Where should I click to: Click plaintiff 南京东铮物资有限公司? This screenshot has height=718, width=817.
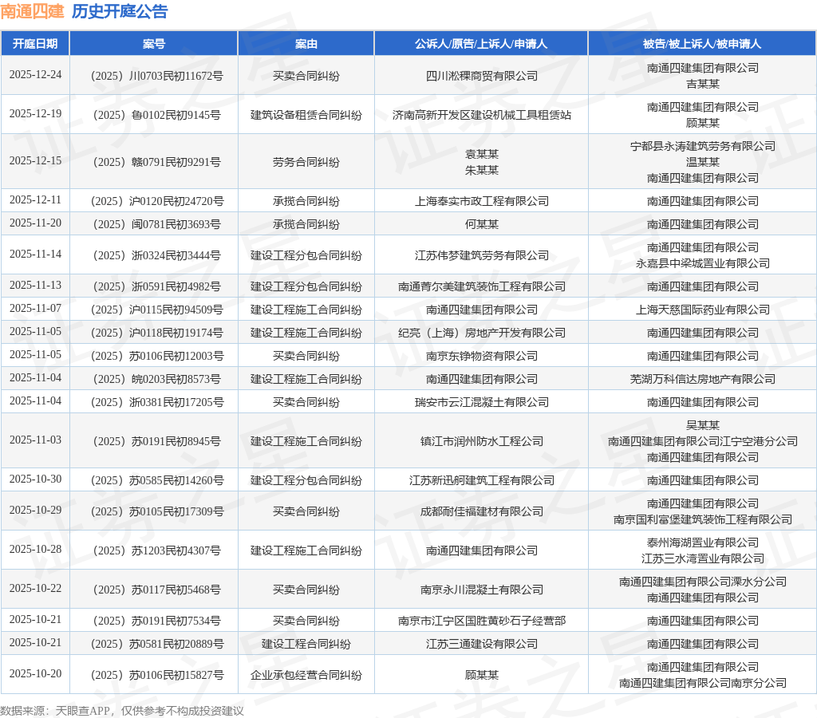tap(481, 356)
